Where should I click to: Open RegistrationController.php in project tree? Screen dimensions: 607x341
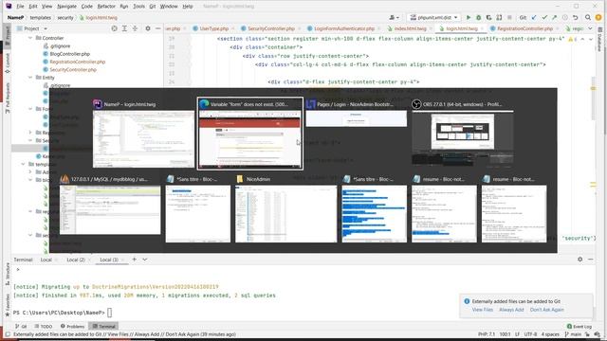click(78, 62)
